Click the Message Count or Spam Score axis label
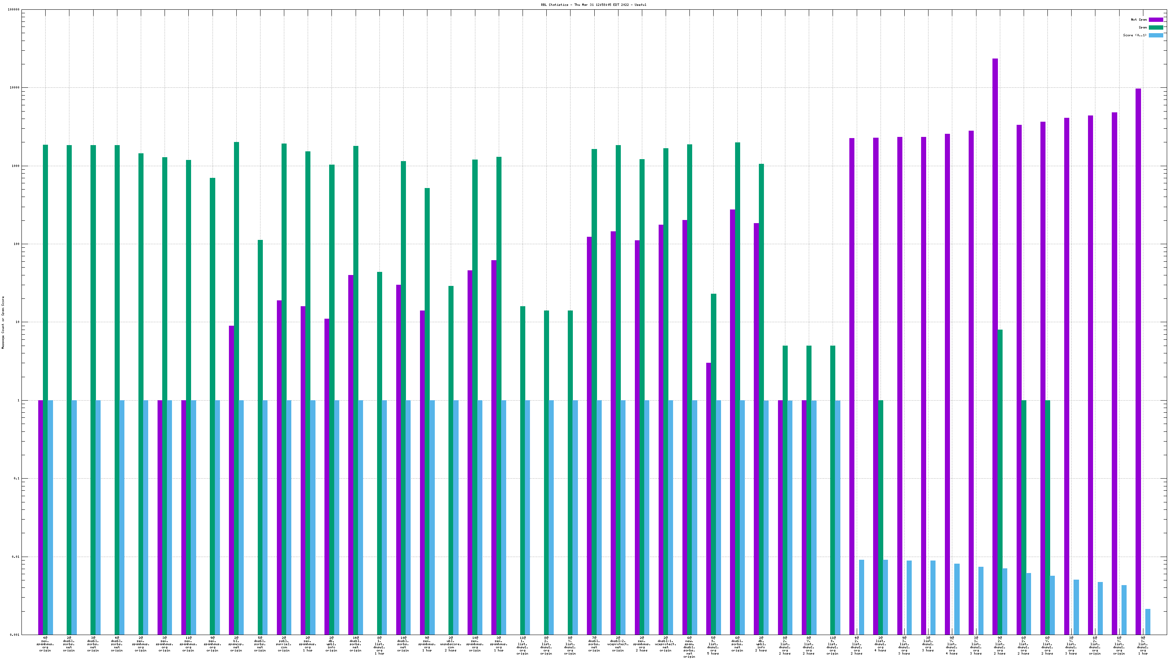 coord(3,323)
